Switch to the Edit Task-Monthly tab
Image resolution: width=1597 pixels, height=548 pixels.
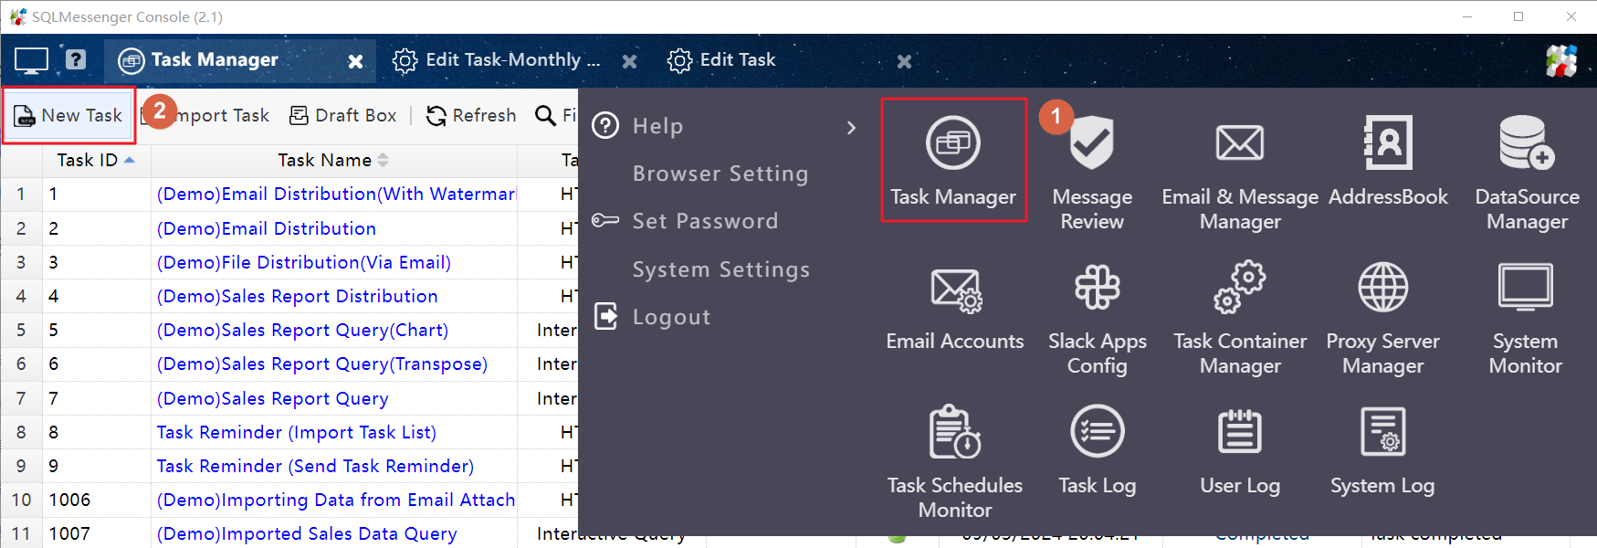498,60
